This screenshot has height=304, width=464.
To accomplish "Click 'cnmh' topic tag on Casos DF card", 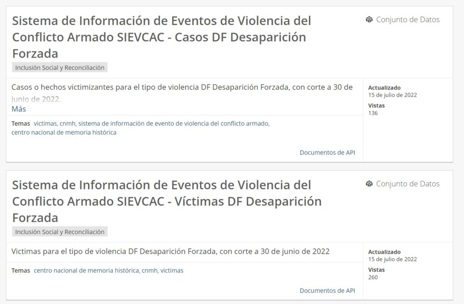I will point(68,123).
